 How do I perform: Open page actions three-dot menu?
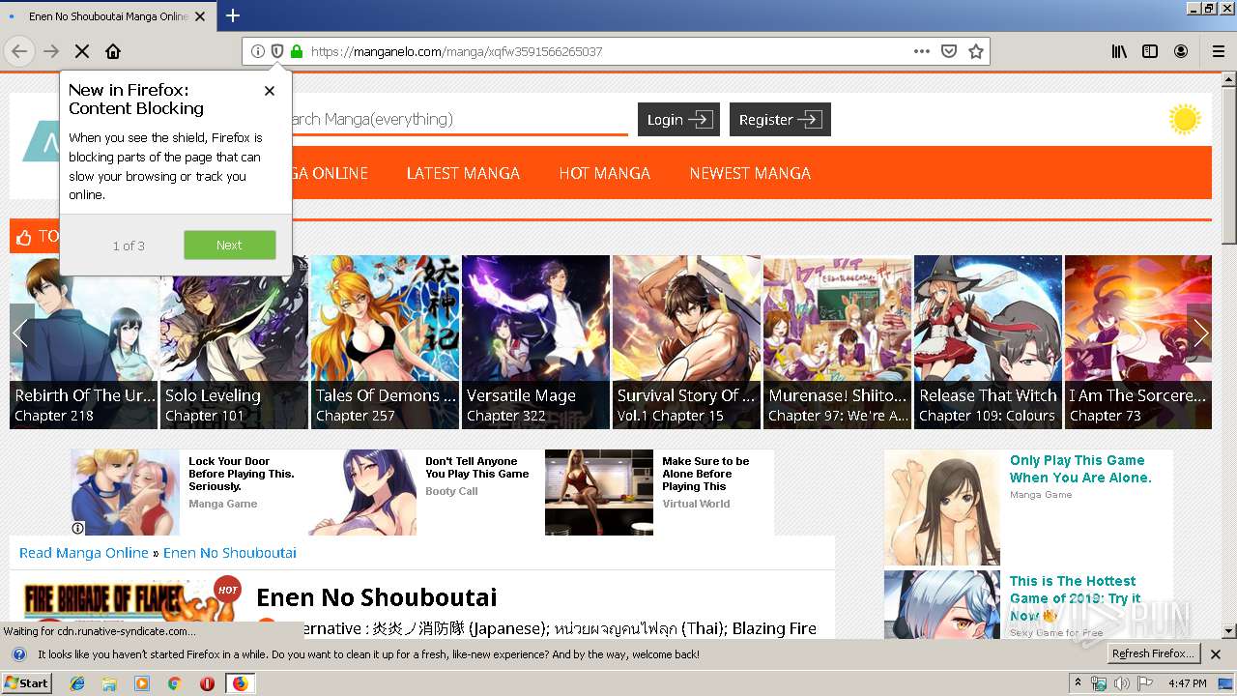pyautogui.click(x=922, y=51)
